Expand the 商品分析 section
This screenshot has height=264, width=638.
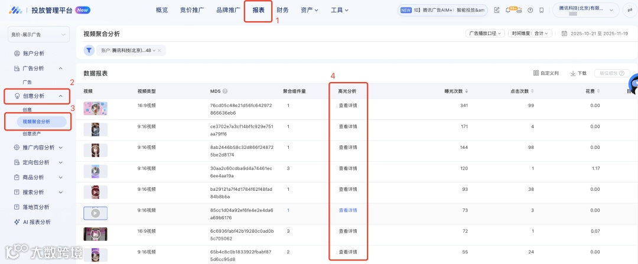point(61,177)
